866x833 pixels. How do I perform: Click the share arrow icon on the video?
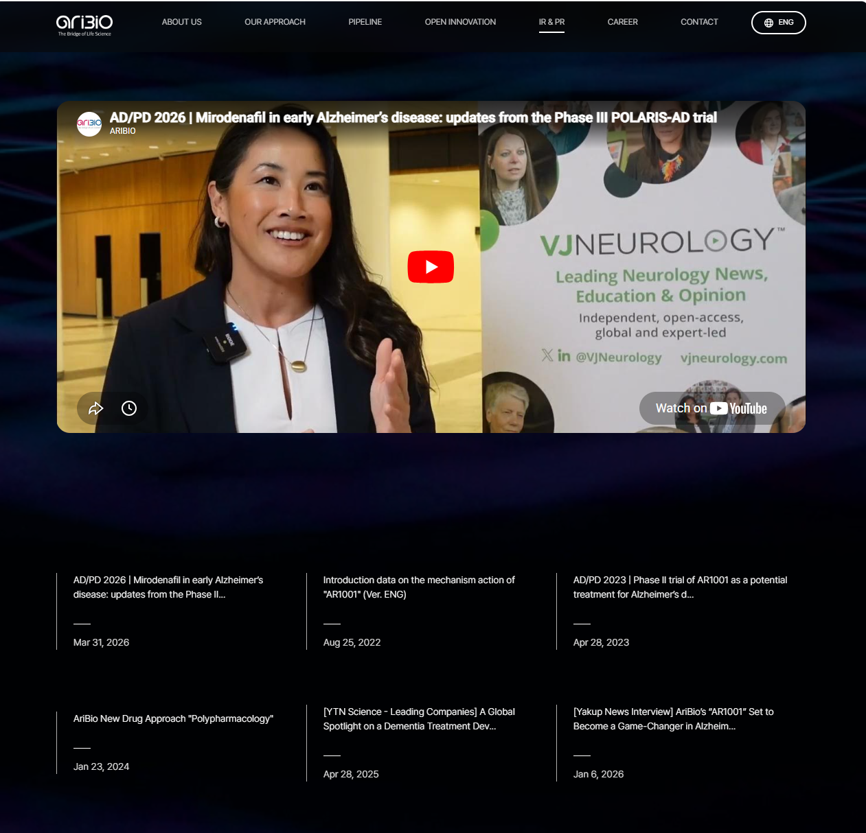95,408
